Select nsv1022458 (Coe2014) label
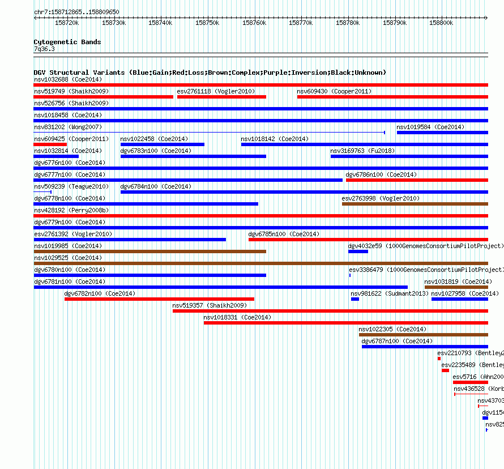The height and width of the screenshot is (469, 504). tap(154, 139)
